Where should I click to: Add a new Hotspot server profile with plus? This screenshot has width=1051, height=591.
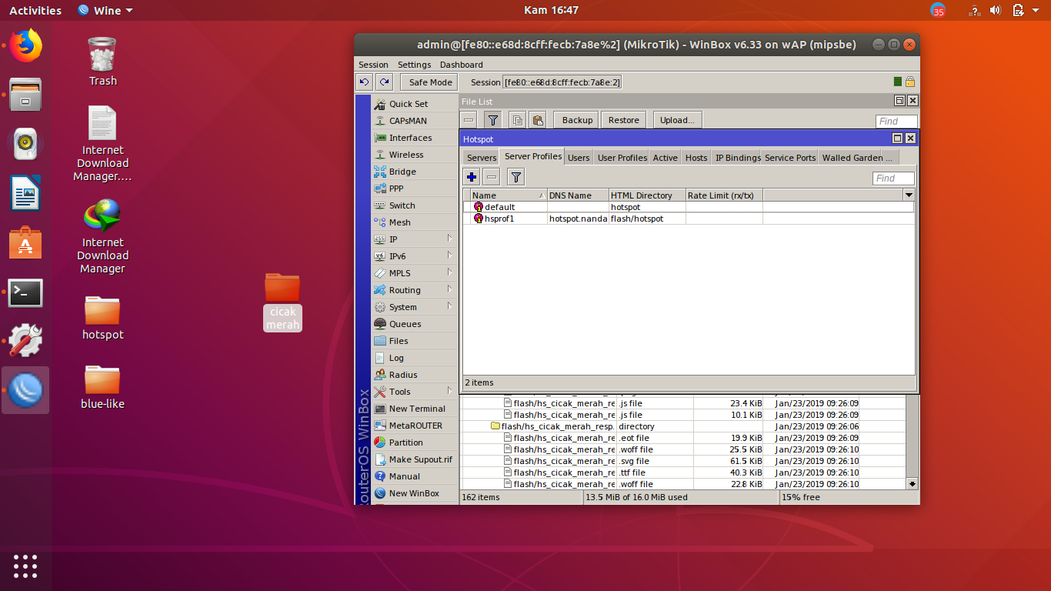pyautogui.click(x=472, y=177)
